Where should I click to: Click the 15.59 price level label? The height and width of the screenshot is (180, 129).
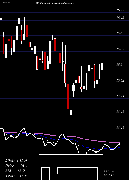coord(120,49)
